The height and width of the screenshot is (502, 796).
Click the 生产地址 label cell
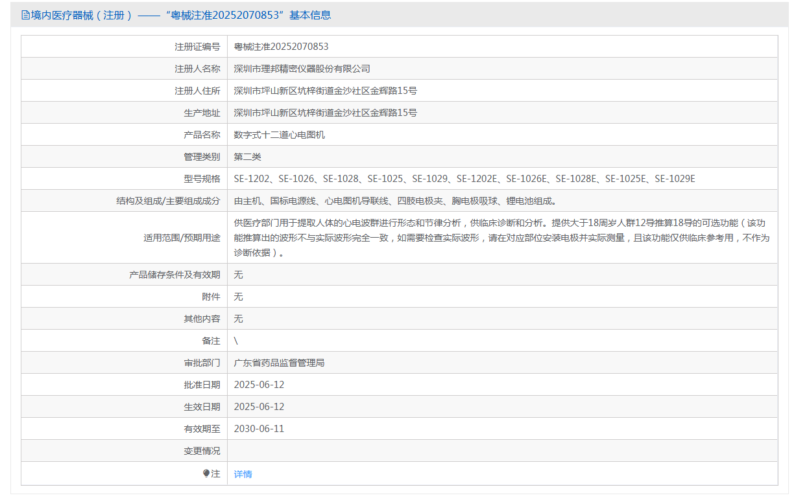[x=124, y=113]
